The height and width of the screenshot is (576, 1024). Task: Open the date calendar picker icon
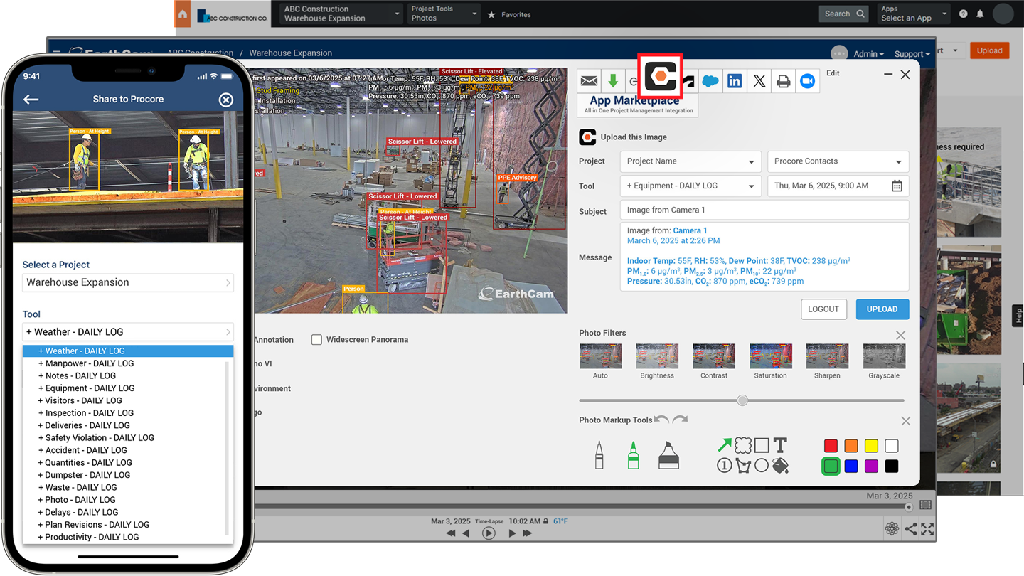pyautogui.click(x=897, y=186)
